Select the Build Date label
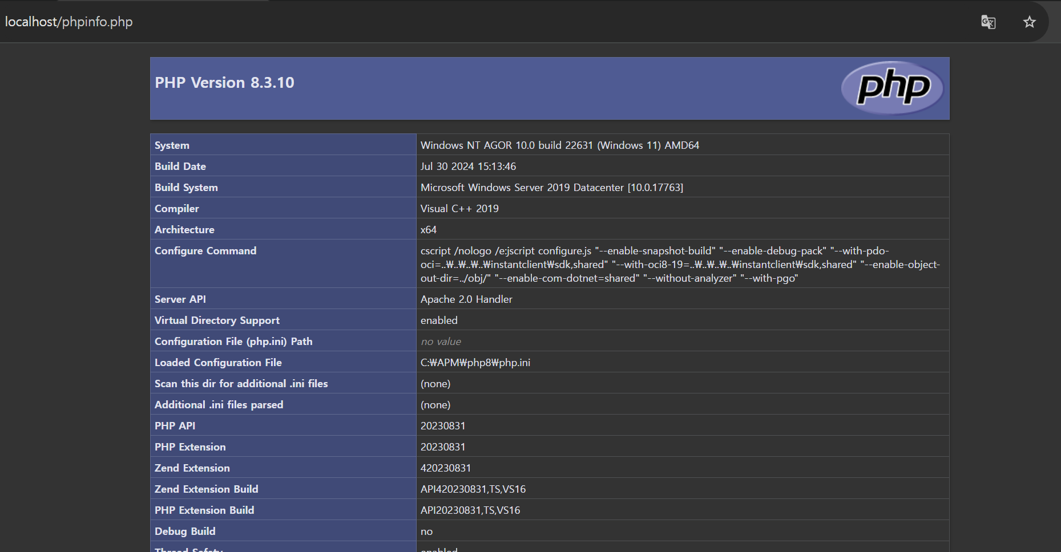The image size is (1061, 552). coord(180,167)
